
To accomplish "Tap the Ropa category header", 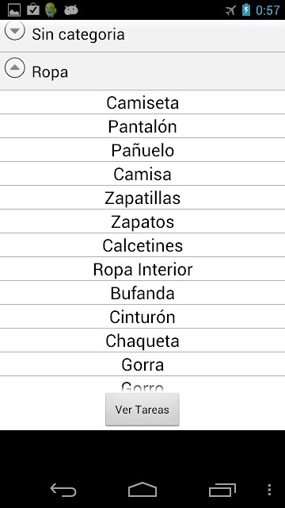I will pos(142,71).
